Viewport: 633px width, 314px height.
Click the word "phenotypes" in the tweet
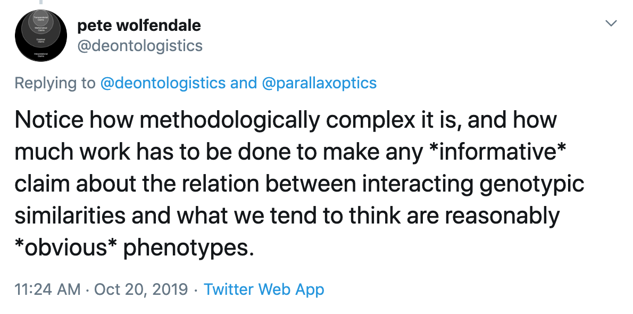pyautogui.click(x=186, y=247)
